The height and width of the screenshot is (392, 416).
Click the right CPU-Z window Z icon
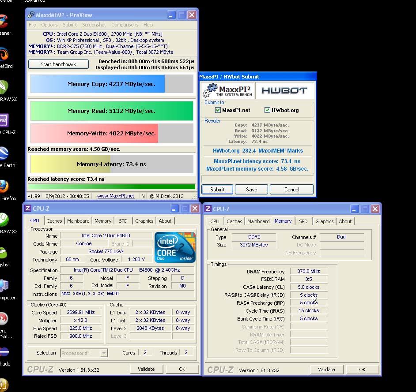click(208, 209)
